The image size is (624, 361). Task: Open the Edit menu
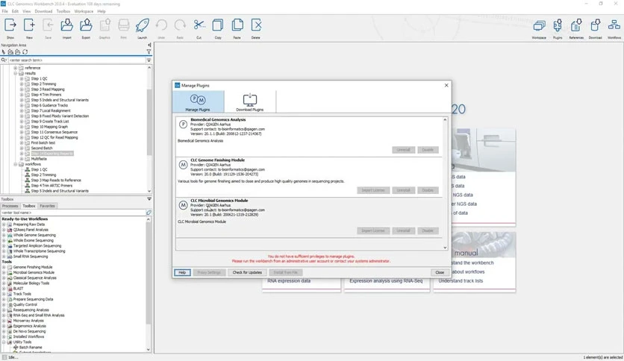[15, 11]
